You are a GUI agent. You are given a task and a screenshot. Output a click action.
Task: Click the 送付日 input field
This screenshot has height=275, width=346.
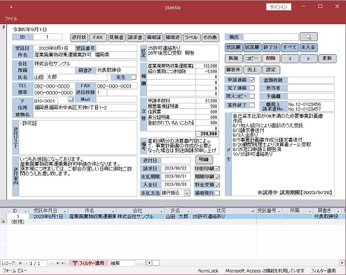tap(176, 160)
